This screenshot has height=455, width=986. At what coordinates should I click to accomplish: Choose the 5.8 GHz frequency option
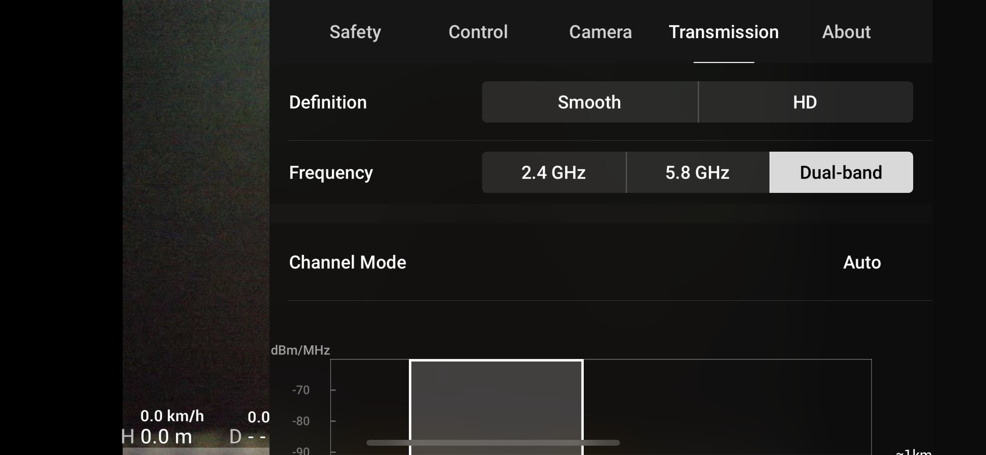pyautogui.click(x=697, y=172)
